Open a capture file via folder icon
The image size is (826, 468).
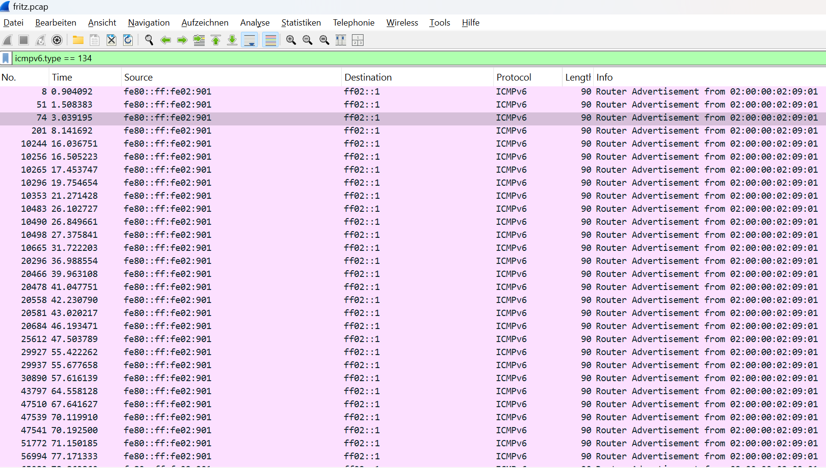[78, 40]
